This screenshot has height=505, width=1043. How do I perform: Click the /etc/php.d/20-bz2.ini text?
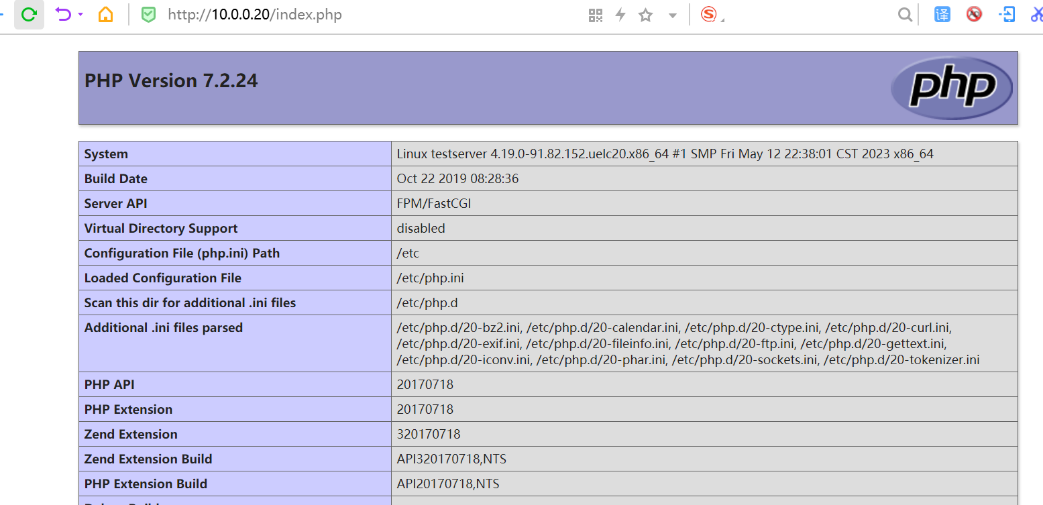459,328
